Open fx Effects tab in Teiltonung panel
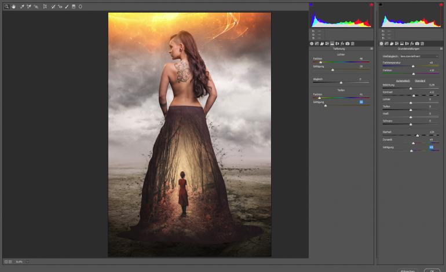 [x=342, y=43]
